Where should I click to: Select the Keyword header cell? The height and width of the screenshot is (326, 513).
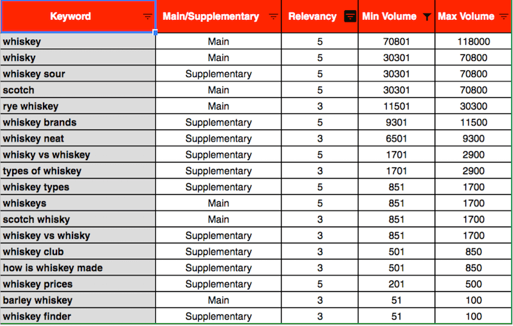click(x=78, y=17)
